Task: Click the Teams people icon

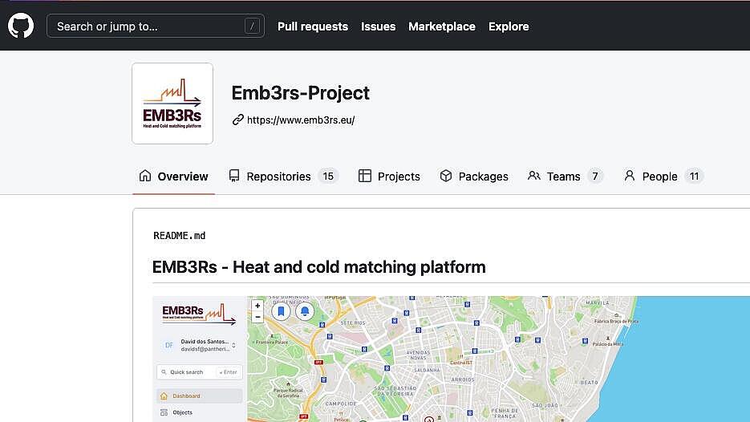Action: 533,176
